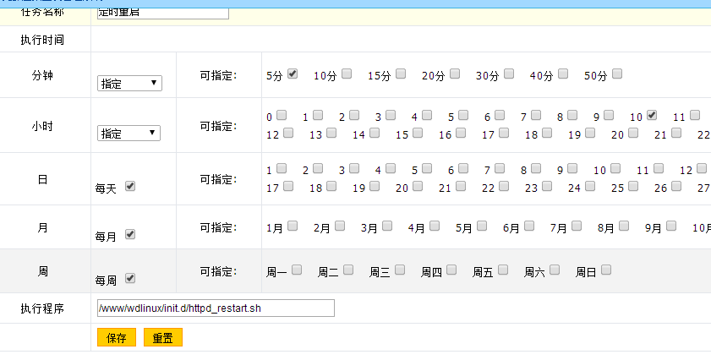Click the 保存 save button
This screenshot has height=360, width=711.
116,337
